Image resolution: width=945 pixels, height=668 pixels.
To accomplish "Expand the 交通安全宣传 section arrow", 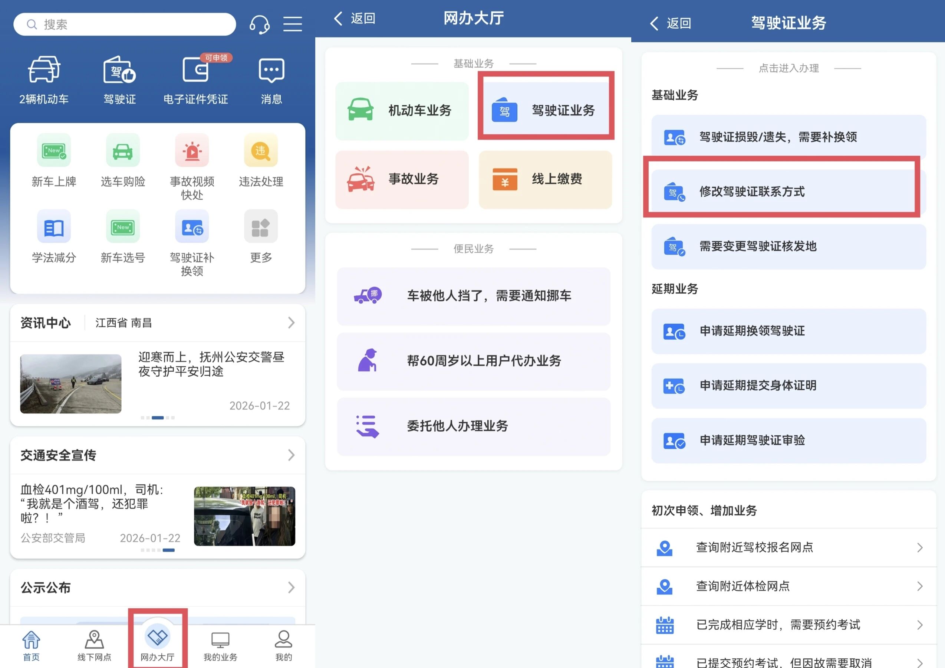I will (291, 455).
